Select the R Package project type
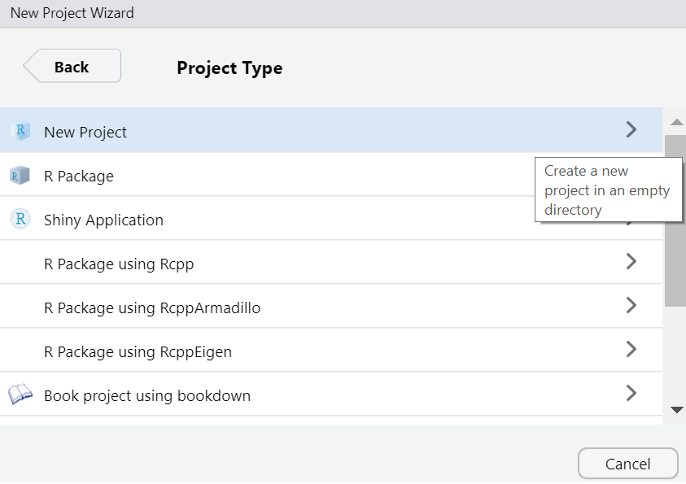Viewport: 686px width, 484px height. pyautogui.click(x=330, y=174)
